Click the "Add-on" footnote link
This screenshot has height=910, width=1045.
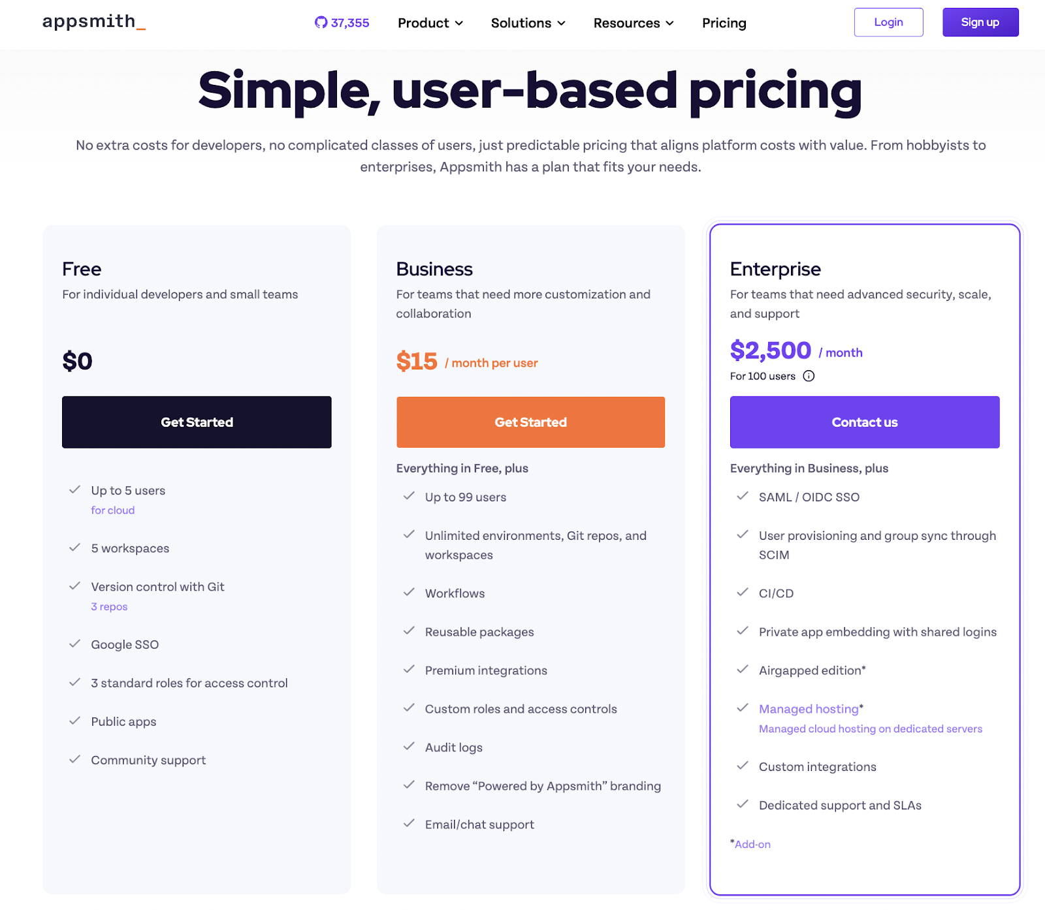(x=751, y=844)
